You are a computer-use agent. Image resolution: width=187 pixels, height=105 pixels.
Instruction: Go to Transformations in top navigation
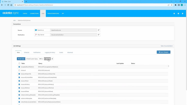[x=53, y=14]
